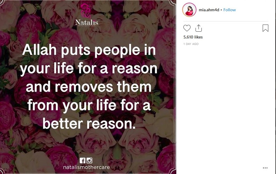Like the post with the heart icon
This screenshot has width=276, height=174.
click(187, 28)
